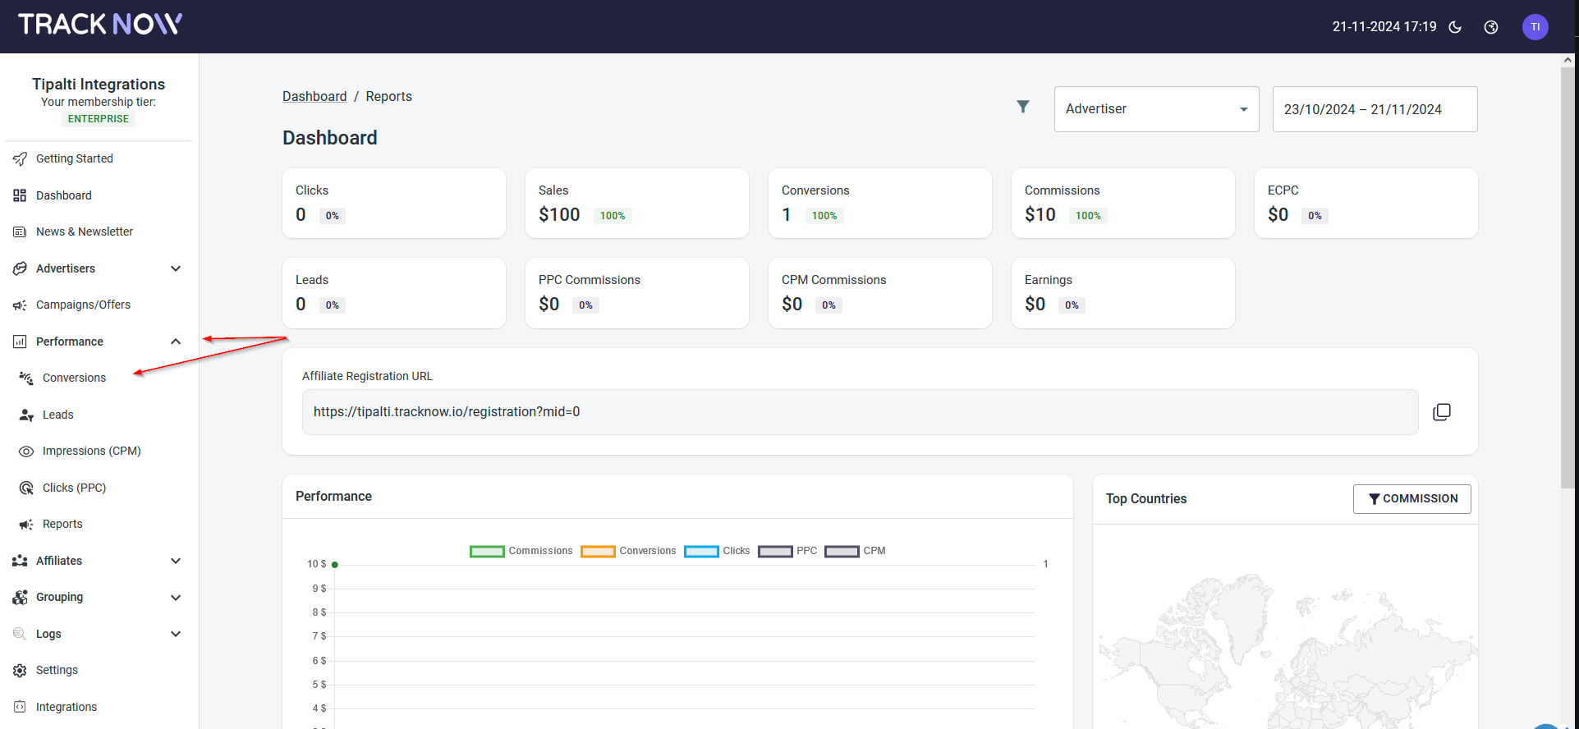Click the filter funnel icon
Image resolution: width=1579 pixels, height=729 pixels.
[1023, 107]
